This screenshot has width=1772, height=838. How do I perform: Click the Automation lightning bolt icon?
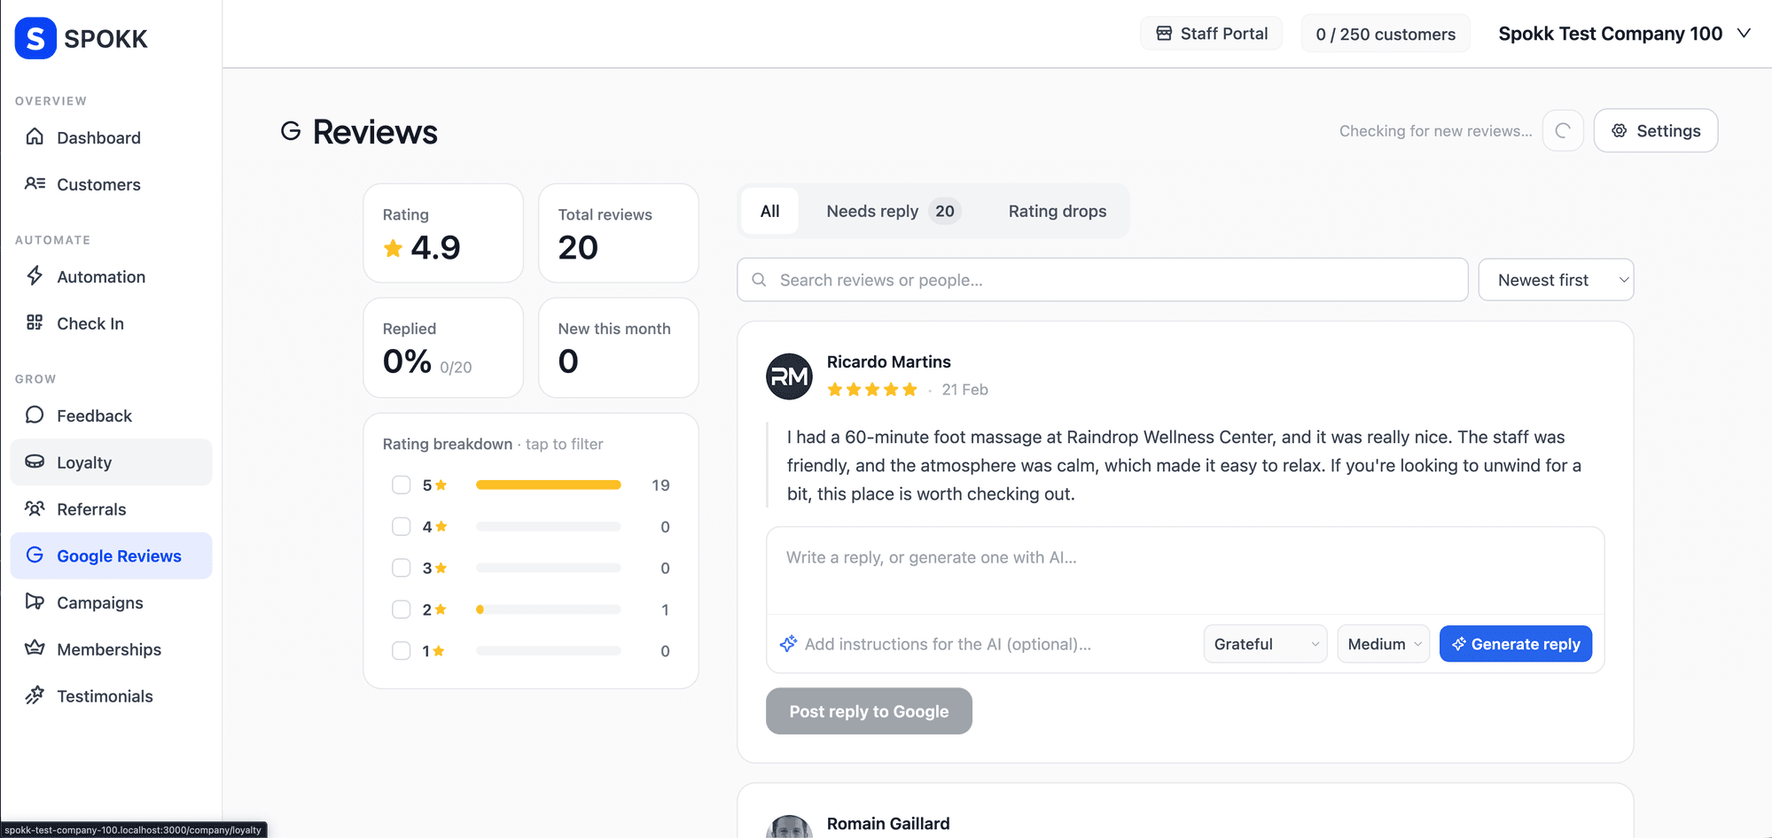(35, 275)
